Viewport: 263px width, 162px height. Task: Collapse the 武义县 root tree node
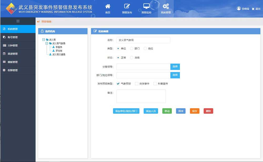pos(43,40)
